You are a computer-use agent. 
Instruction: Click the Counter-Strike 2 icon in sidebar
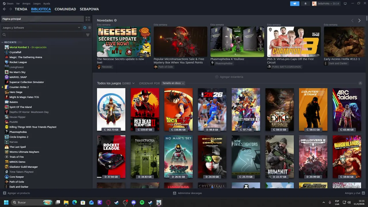[7, 87]
